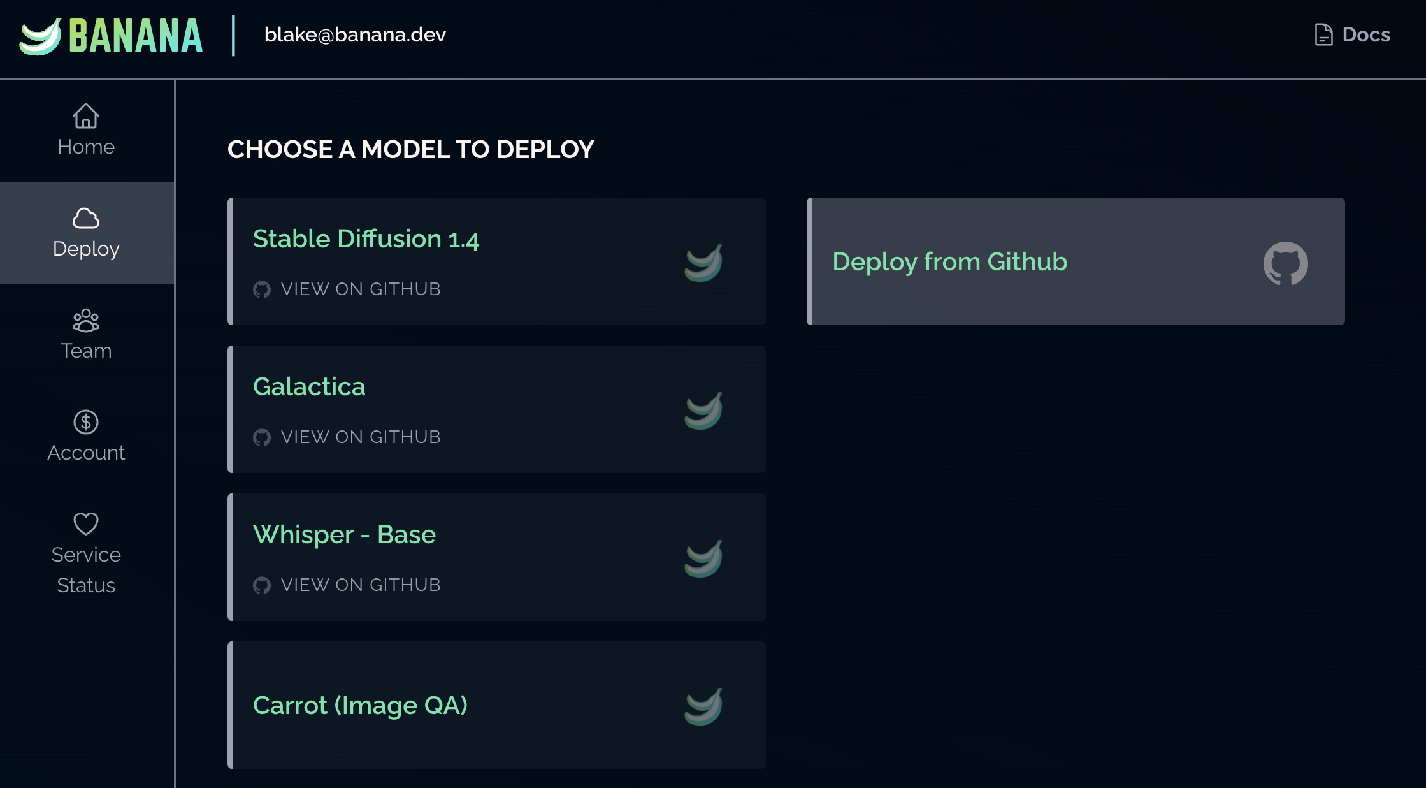Click the Banana logo in header
This screenshot has height=788, width=1426.
coord(111,36)
